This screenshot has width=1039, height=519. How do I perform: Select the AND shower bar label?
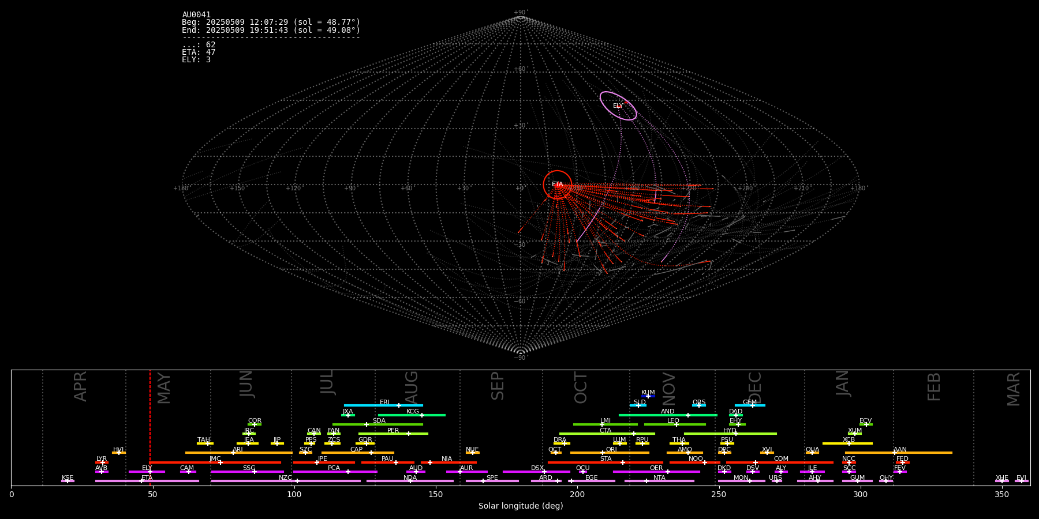[x=668, y=412]
